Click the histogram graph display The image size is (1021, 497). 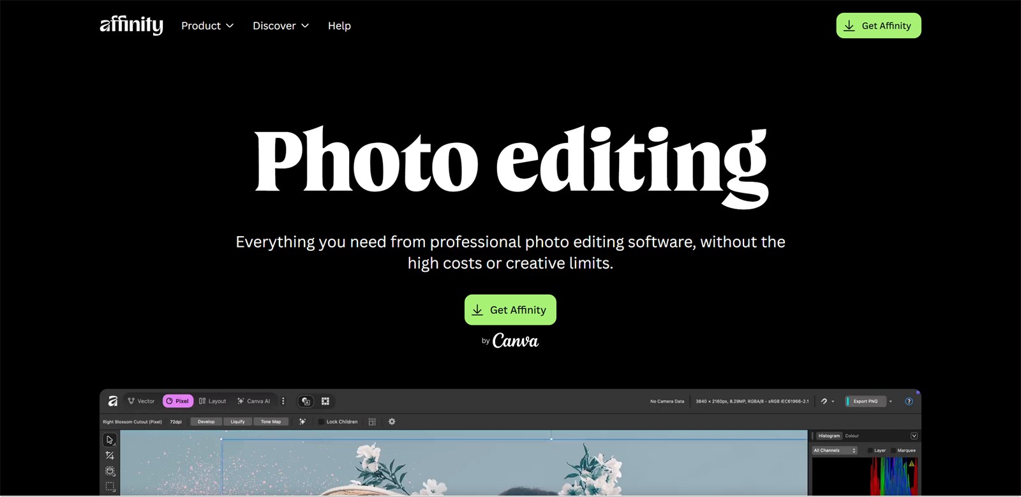click(865, 477)
